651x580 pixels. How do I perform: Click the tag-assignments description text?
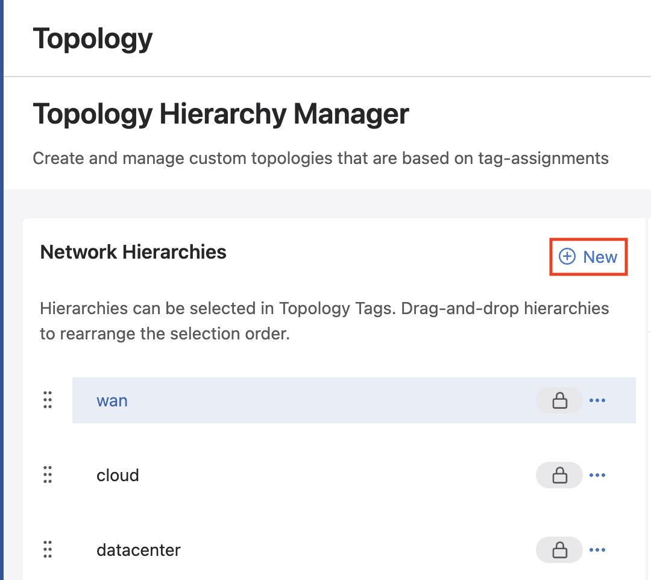tap(320, 159)
